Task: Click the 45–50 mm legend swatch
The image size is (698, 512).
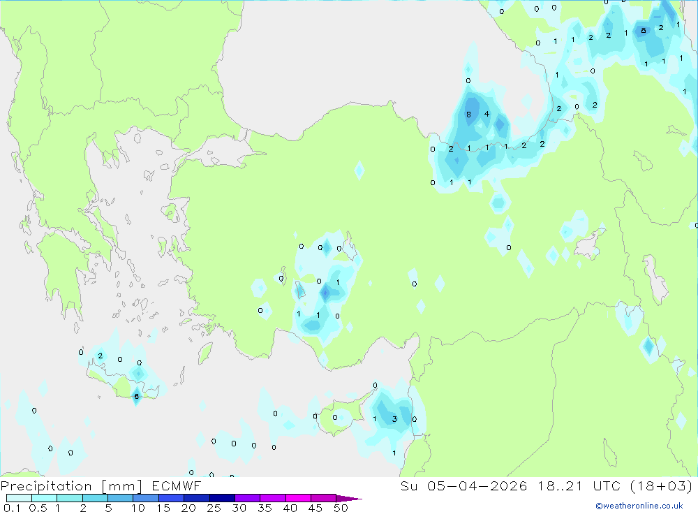Action: pos(323,498)
